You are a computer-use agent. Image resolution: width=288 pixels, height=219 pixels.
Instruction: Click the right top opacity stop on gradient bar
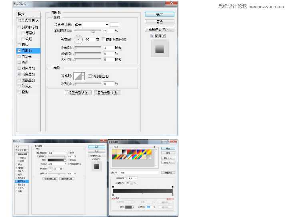click(x=172, y=187)
